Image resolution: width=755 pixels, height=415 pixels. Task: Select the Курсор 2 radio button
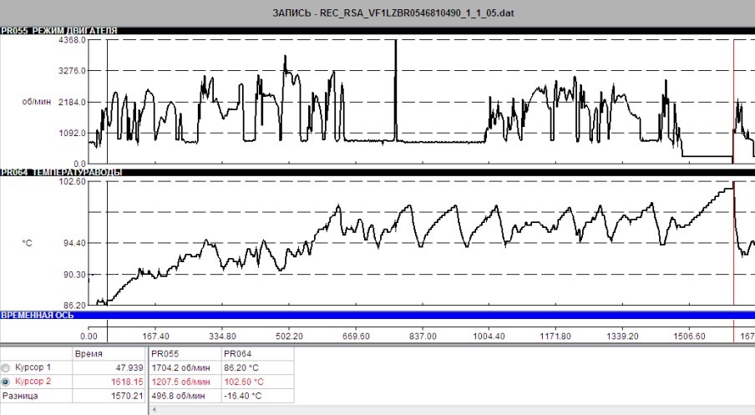point(5,382)
